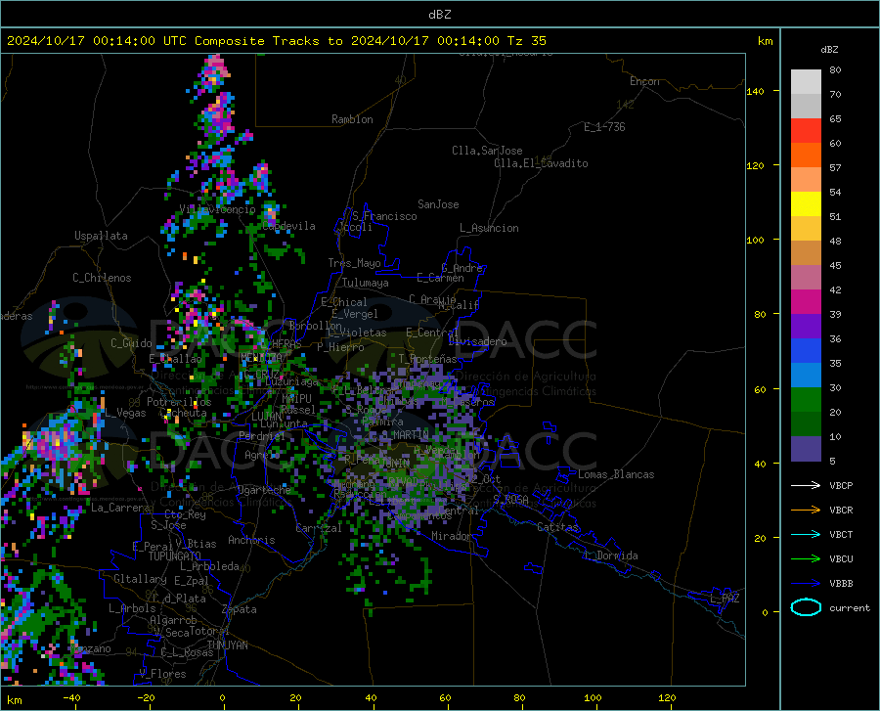Click the blue VBBB arrow in legend

[806, 583]
